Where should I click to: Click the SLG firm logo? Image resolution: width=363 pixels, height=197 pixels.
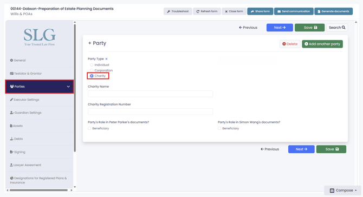(x=40, y=37)
